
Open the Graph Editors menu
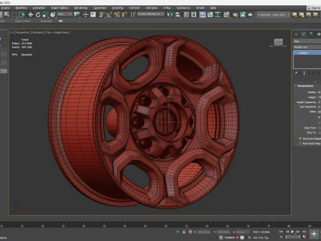pos(60,8)
